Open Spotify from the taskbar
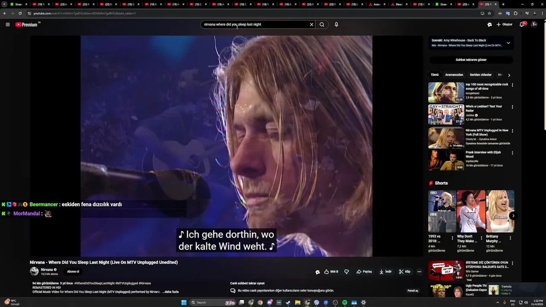Screen dimensions: 546x307 (345, 302)
